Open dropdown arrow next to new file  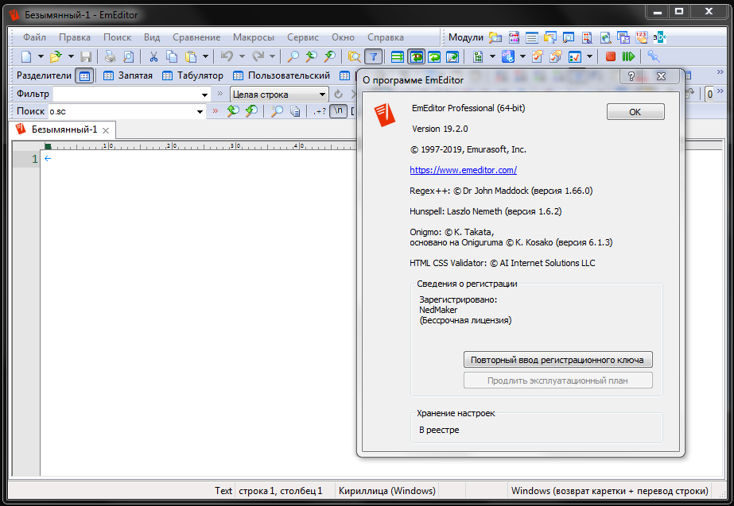pos(41,57)
